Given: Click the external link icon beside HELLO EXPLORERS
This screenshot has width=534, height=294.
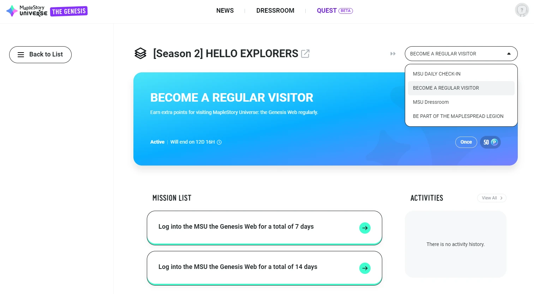Looking at the screenshot, I should [305, 54].
